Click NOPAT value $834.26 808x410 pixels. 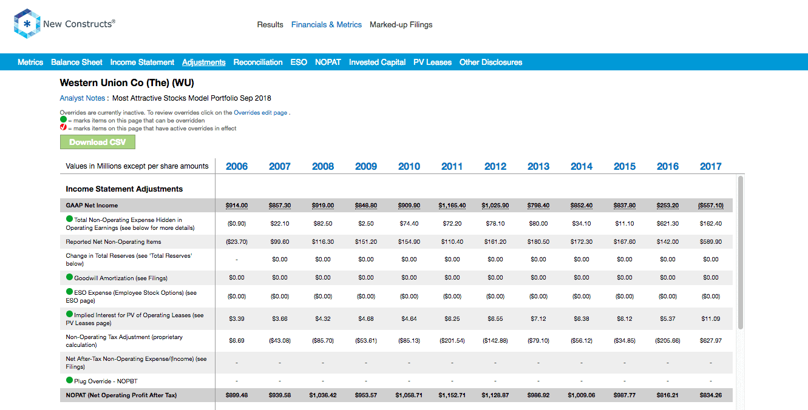coord(711,395)
